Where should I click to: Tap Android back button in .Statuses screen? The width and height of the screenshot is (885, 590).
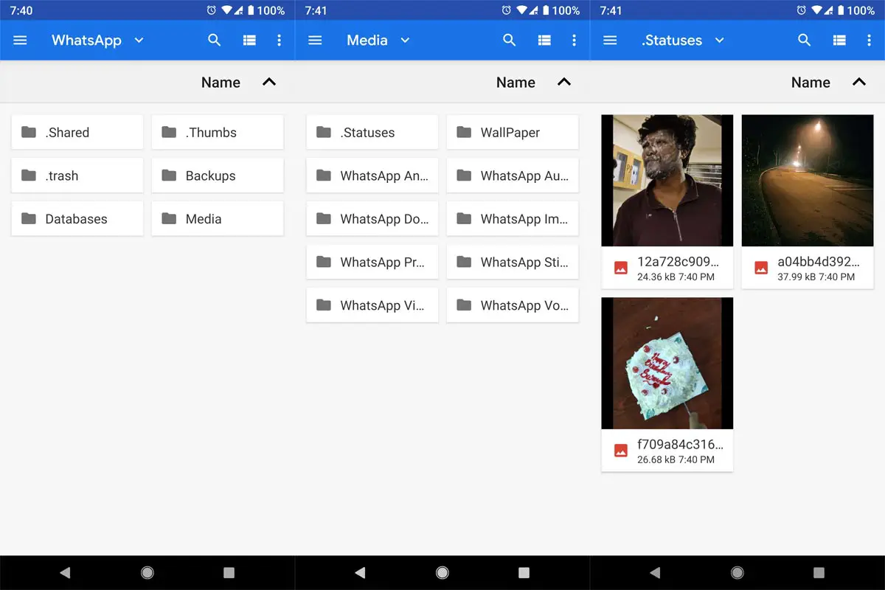pos(655,572)
